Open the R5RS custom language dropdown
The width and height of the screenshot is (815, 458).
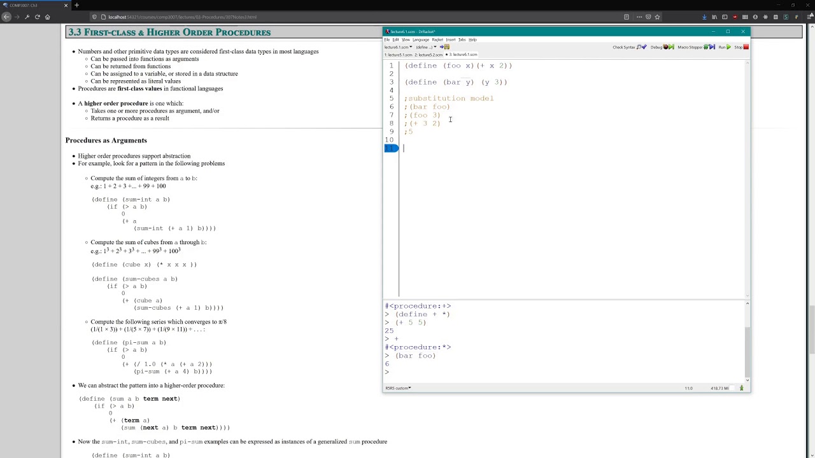(x=398, y=388)
